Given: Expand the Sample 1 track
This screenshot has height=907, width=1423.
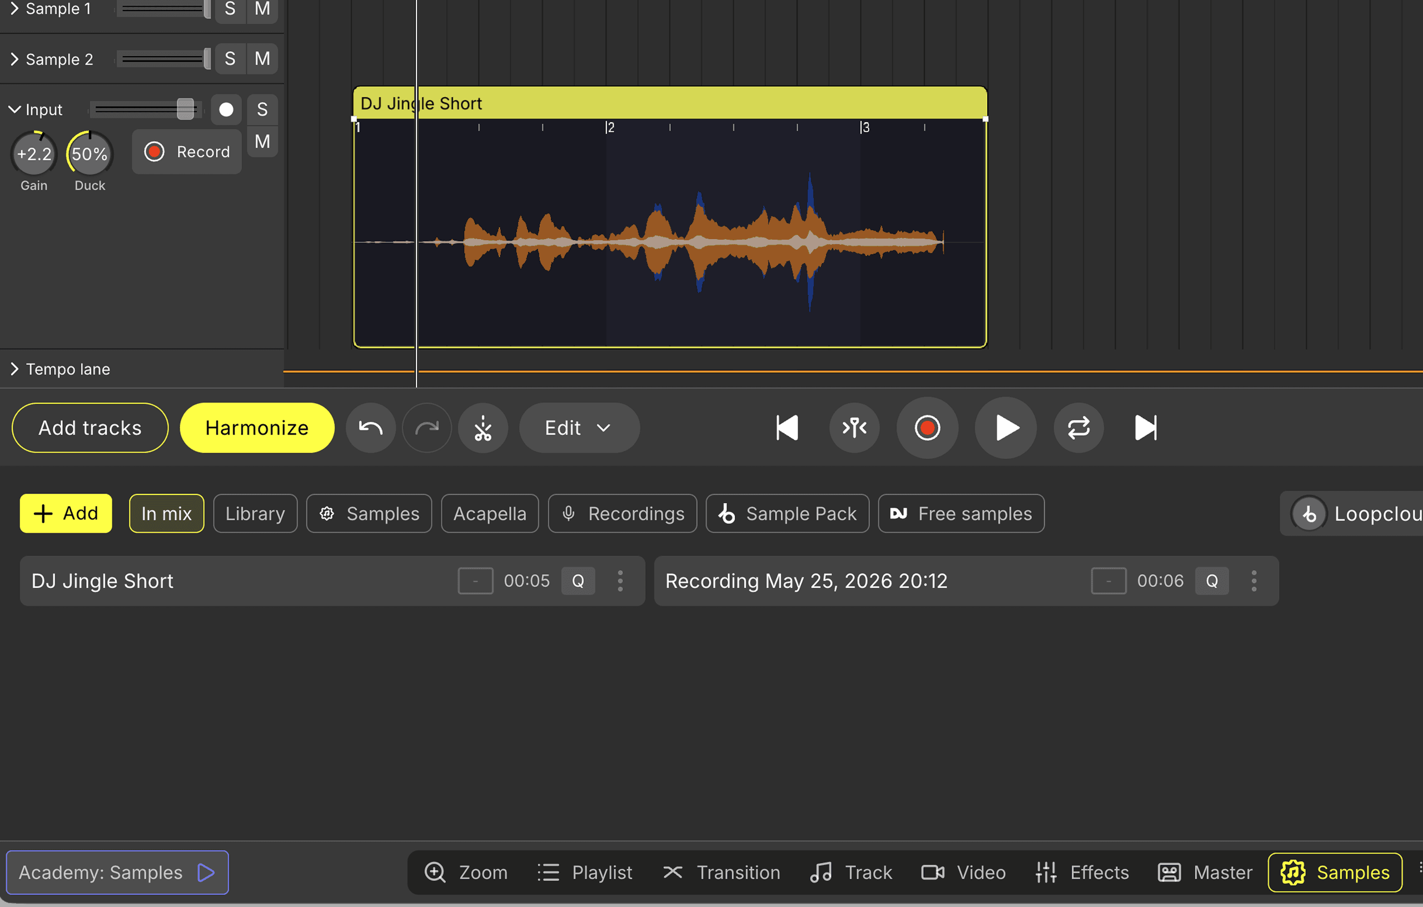Looking at the screenshot, I should tap(15, 8).
